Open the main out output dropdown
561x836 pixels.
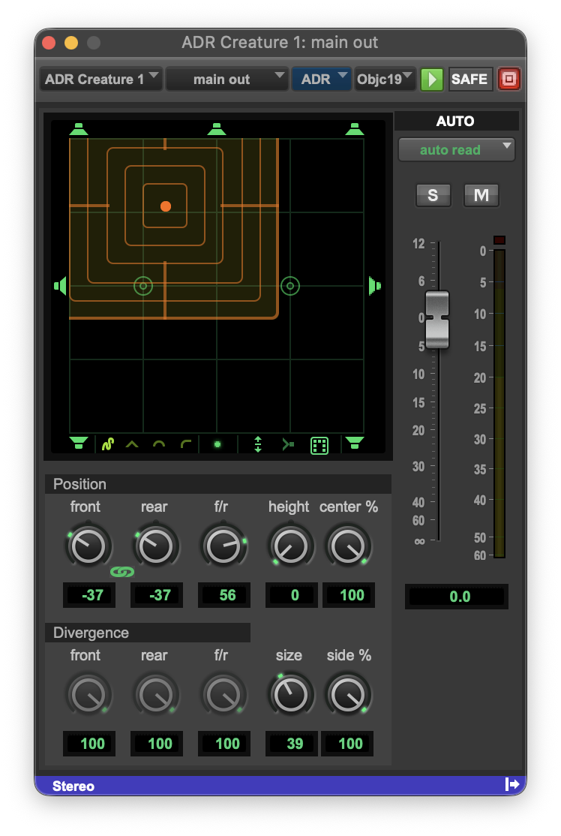click(x=227, y=80)
